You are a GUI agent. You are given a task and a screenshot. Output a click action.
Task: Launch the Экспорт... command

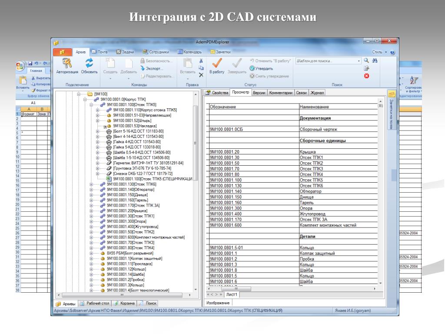point(152,68)
